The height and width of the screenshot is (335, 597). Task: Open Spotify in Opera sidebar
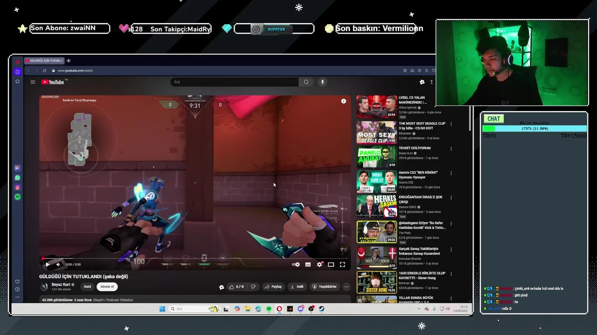point(17,197)
